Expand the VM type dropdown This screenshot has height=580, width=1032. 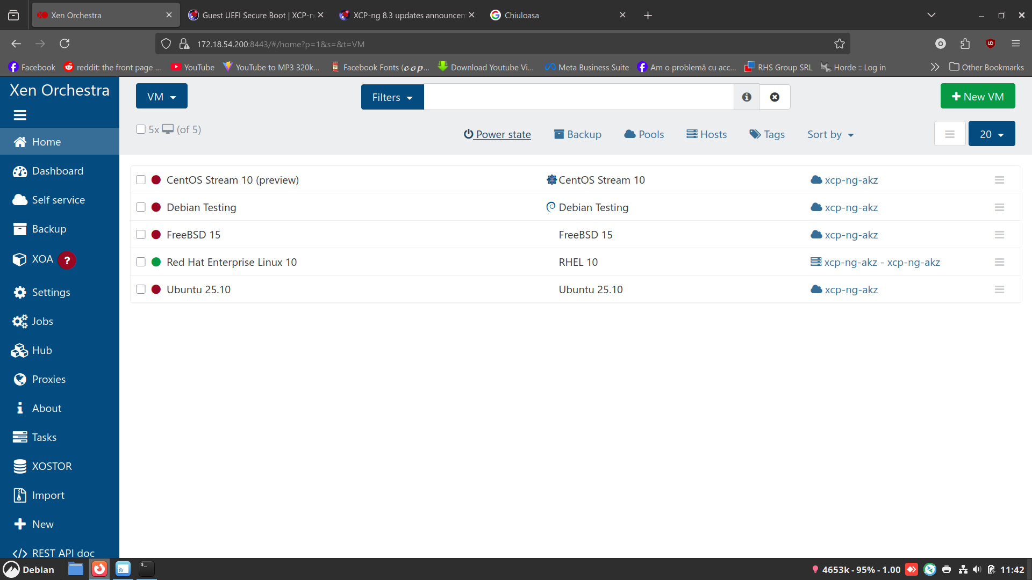161,97
